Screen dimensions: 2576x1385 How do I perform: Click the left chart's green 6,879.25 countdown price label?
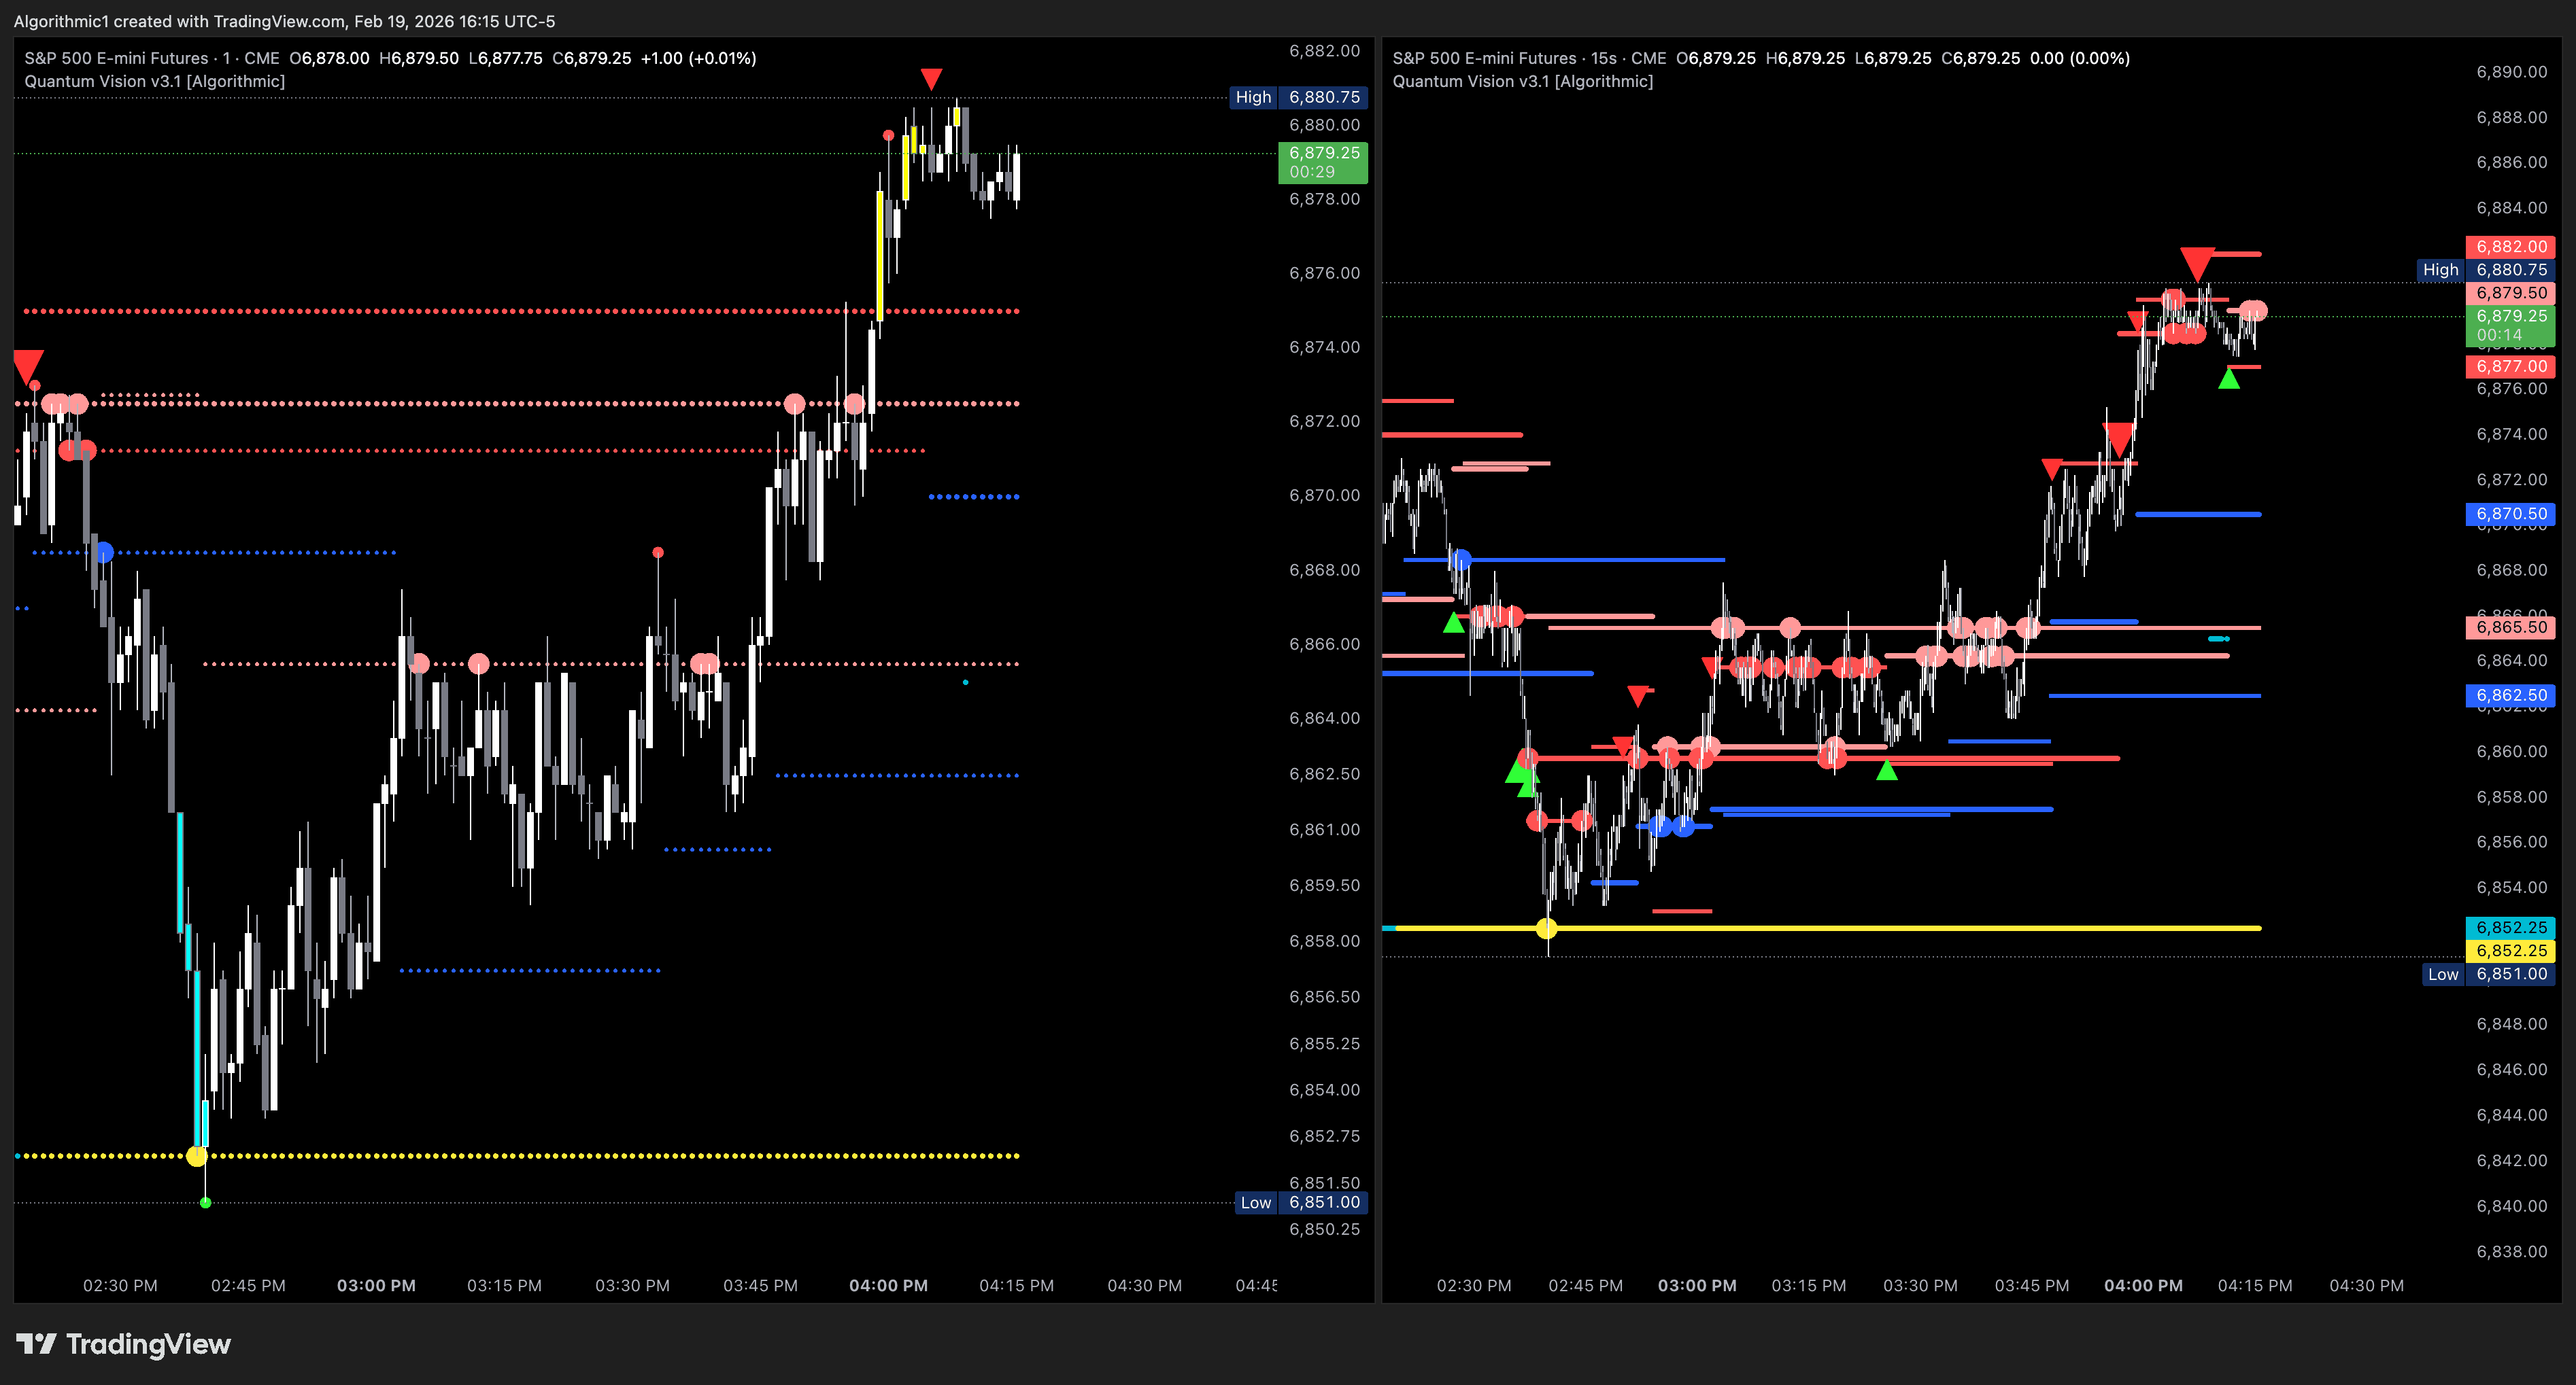click(x=1322, y=162)
